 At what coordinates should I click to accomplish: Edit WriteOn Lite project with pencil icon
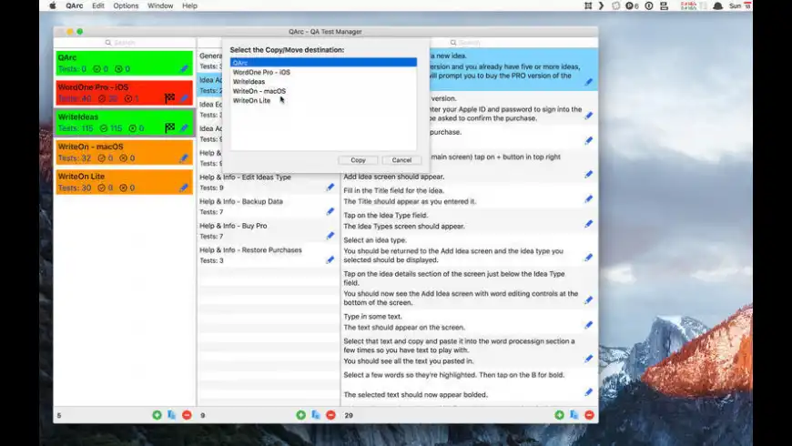pos(185,188)
